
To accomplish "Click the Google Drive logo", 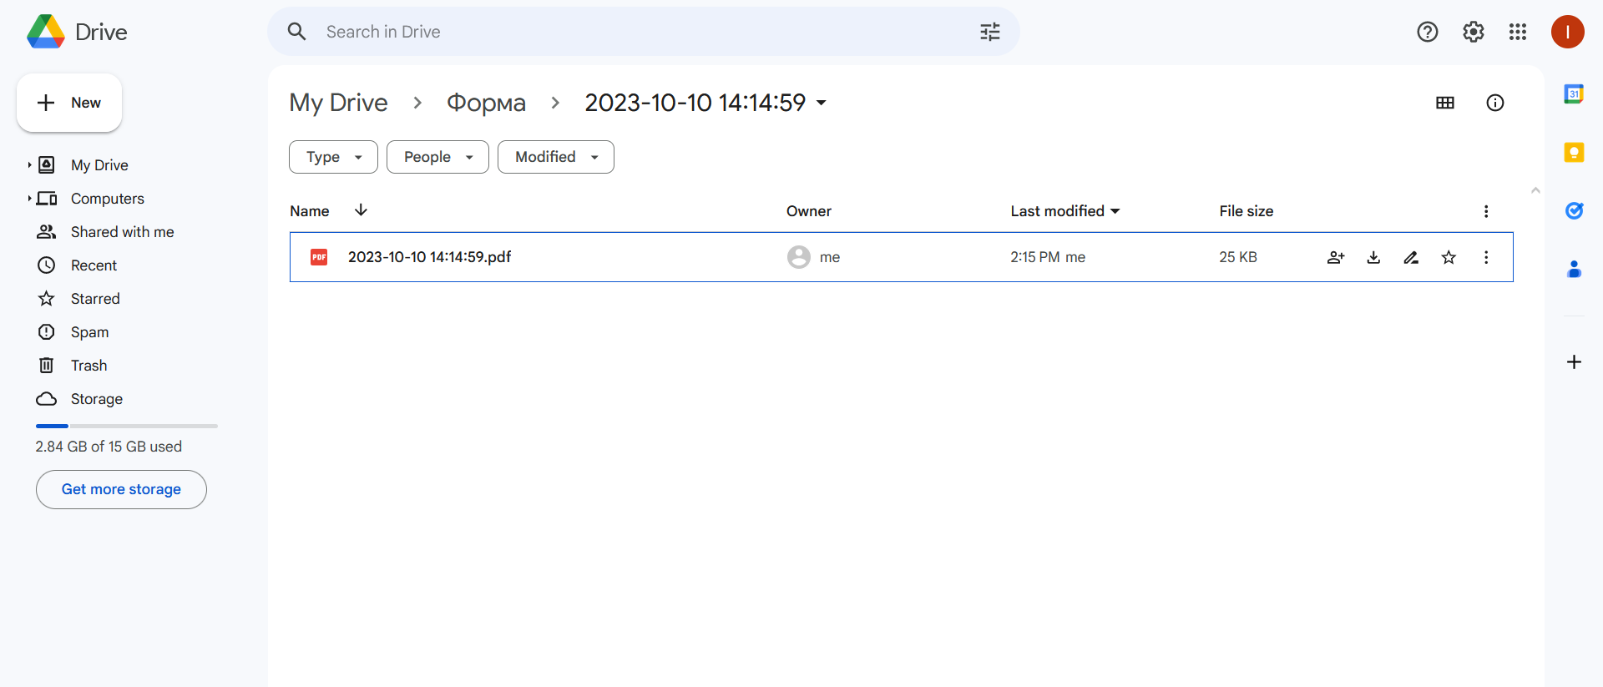I will [46, 32].
